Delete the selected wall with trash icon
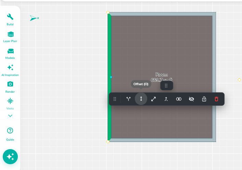 pyautogui.click(x=216, y=99)
